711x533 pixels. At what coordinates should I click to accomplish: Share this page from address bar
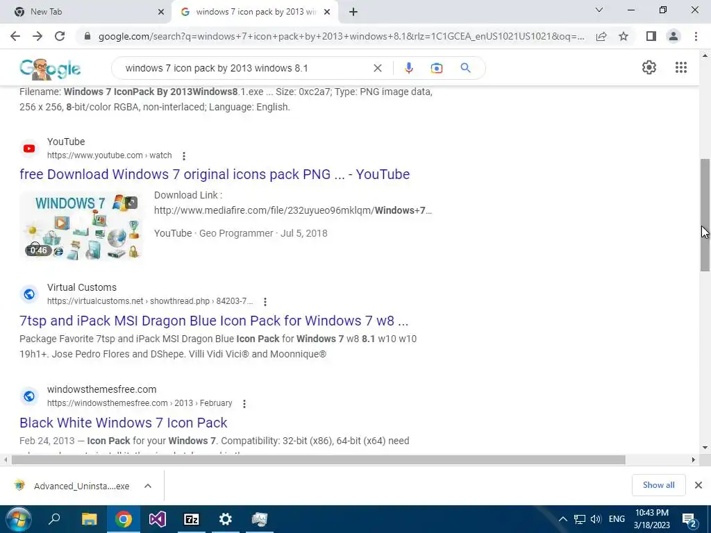click(x=601, y=36)
